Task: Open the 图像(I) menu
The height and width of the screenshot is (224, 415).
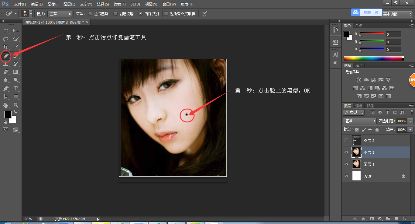Action: pos(53,4)
